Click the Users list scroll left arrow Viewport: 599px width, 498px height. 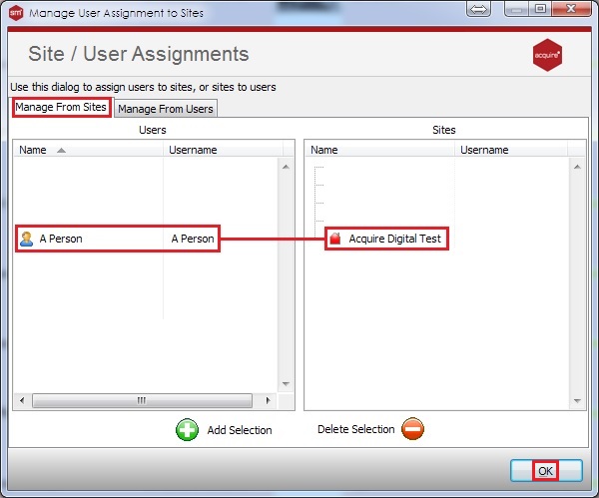[22, 400]
